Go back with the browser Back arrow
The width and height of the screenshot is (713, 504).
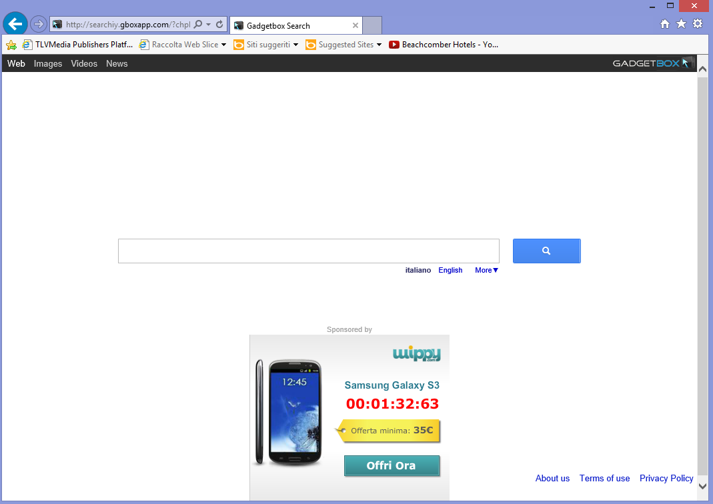tap(15, 23)
